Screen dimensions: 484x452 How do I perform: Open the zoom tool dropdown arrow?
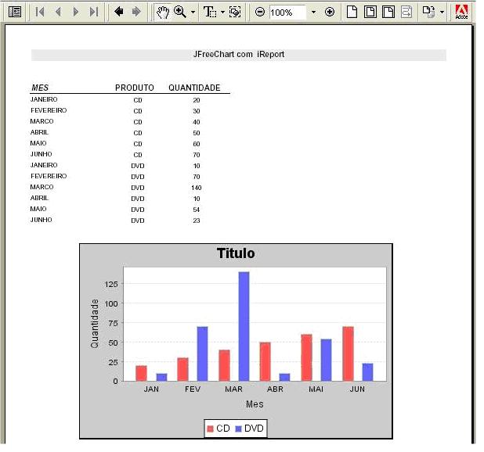pos(193,12)
